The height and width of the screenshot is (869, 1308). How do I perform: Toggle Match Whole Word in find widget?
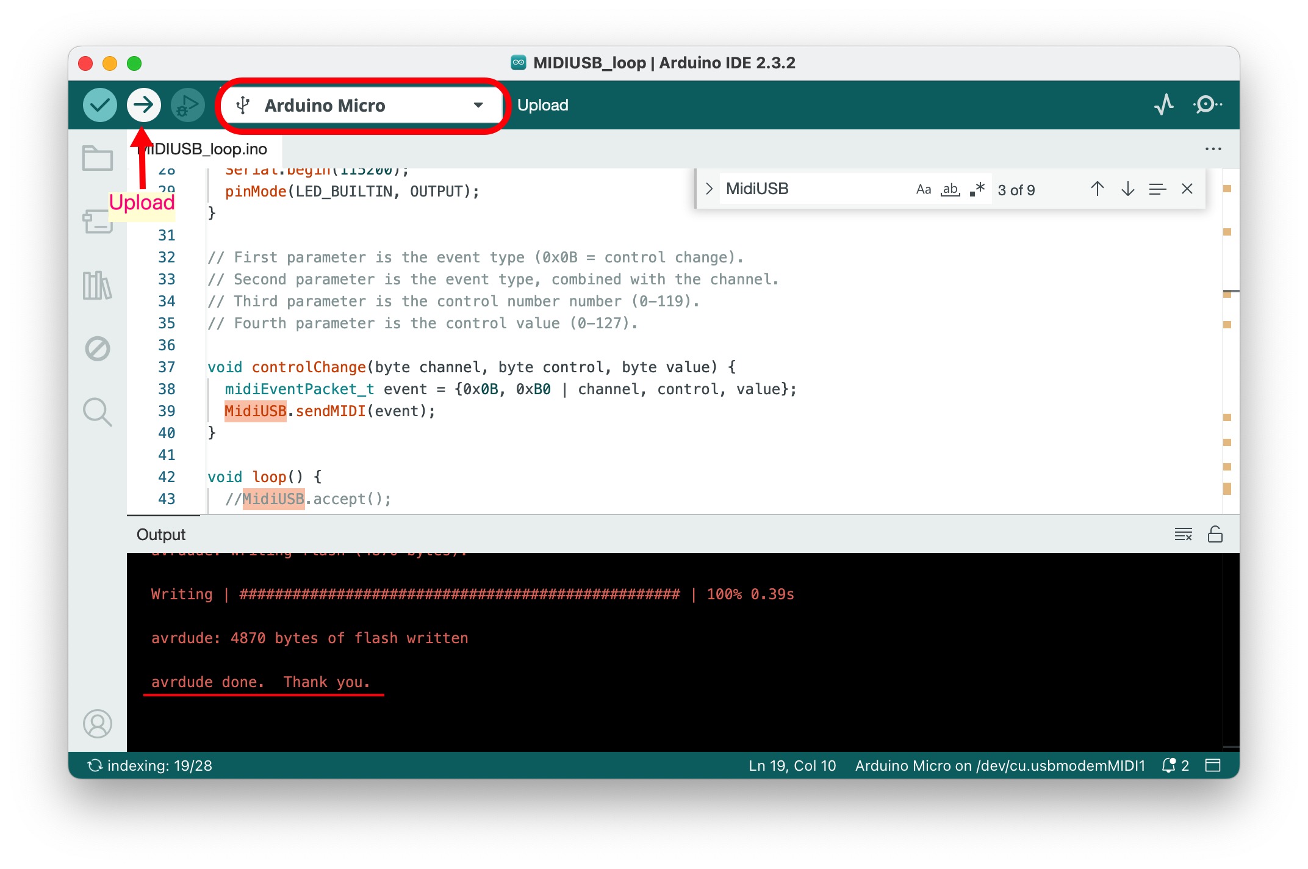click(950, 189)
